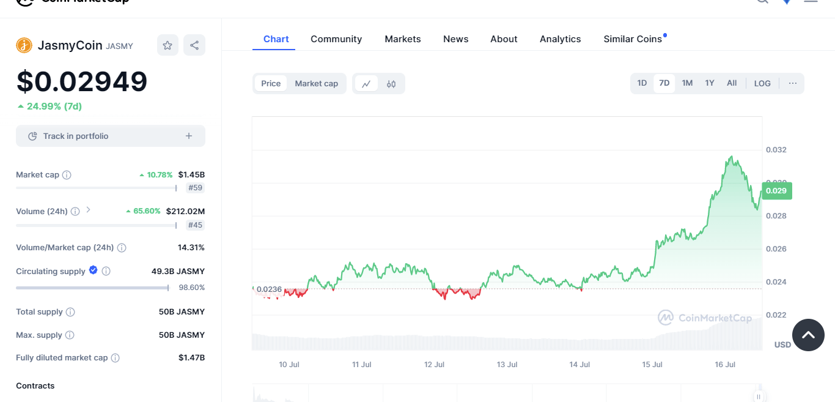Open the Similar Coins tab
The image size is (835, 402).
pyautogui.click(x=634, y=39)
